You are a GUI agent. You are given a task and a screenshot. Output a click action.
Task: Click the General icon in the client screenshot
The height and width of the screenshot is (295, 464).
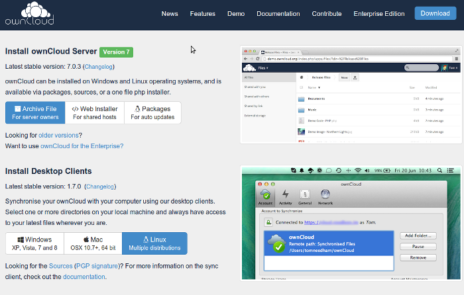tap(305, 197)
